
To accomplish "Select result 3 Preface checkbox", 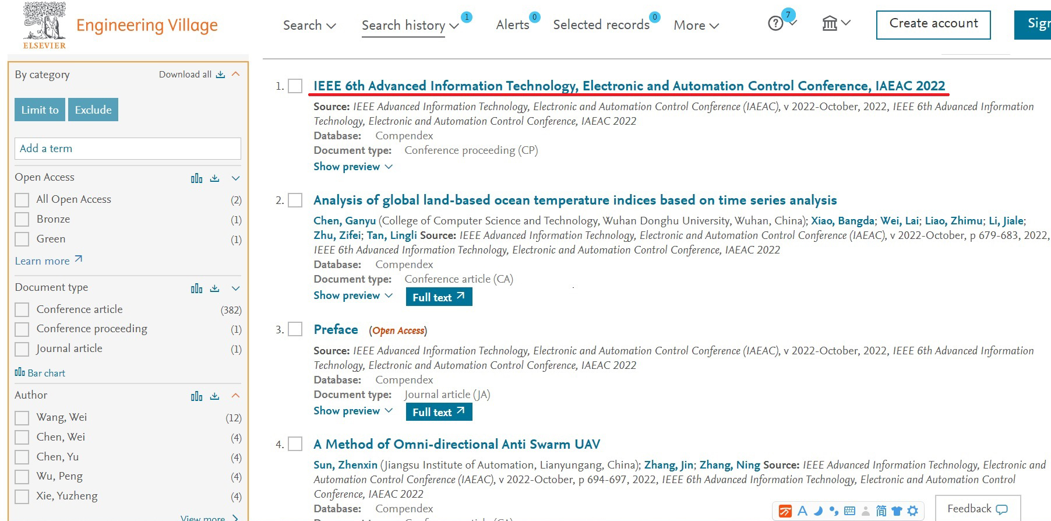I will [x=295, y=330].
